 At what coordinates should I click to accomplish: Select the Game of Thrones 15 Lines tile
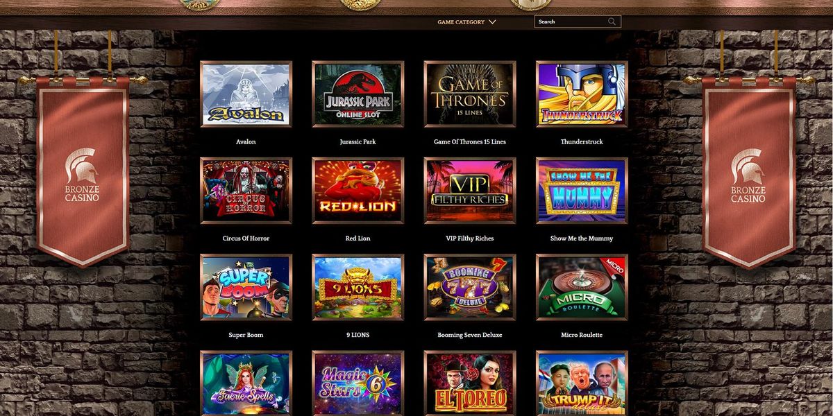470,94
